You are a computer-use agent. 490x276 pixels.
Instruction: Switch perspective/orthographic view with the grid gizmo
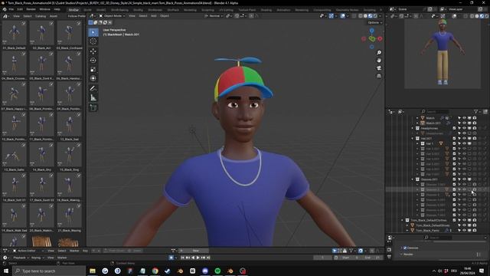(379, 76)
